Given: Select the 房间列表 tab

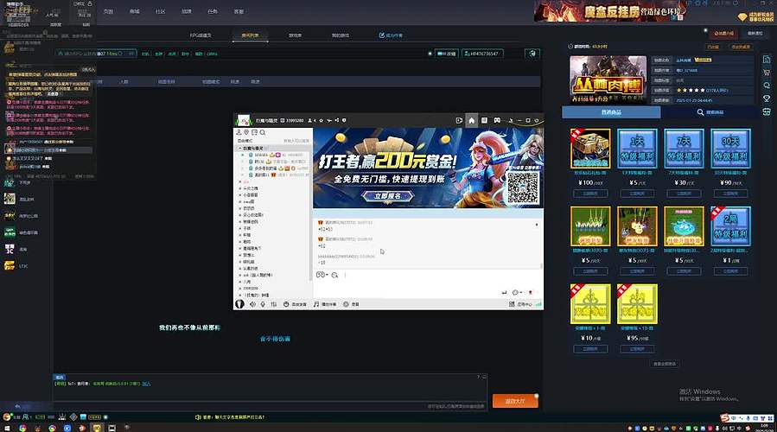Looking at the screenshot, I should pos(251,35).
